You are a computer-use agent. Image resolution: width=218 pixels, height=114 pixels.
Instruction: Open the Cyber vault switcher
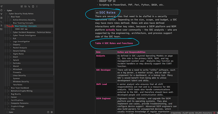coord(10,112)
